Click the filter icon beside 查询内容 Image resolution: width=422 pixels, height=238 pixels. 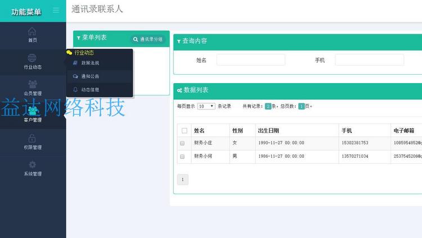click(179, 42)
